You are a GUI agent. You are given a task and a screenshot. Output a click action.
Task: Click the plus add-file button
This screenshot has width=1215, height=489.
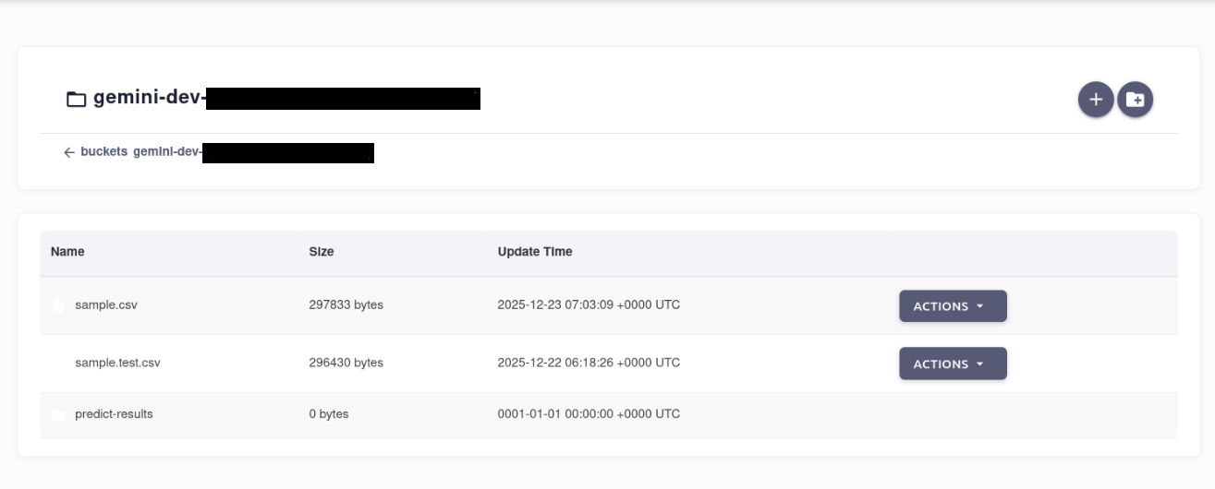pos(1096,100)
